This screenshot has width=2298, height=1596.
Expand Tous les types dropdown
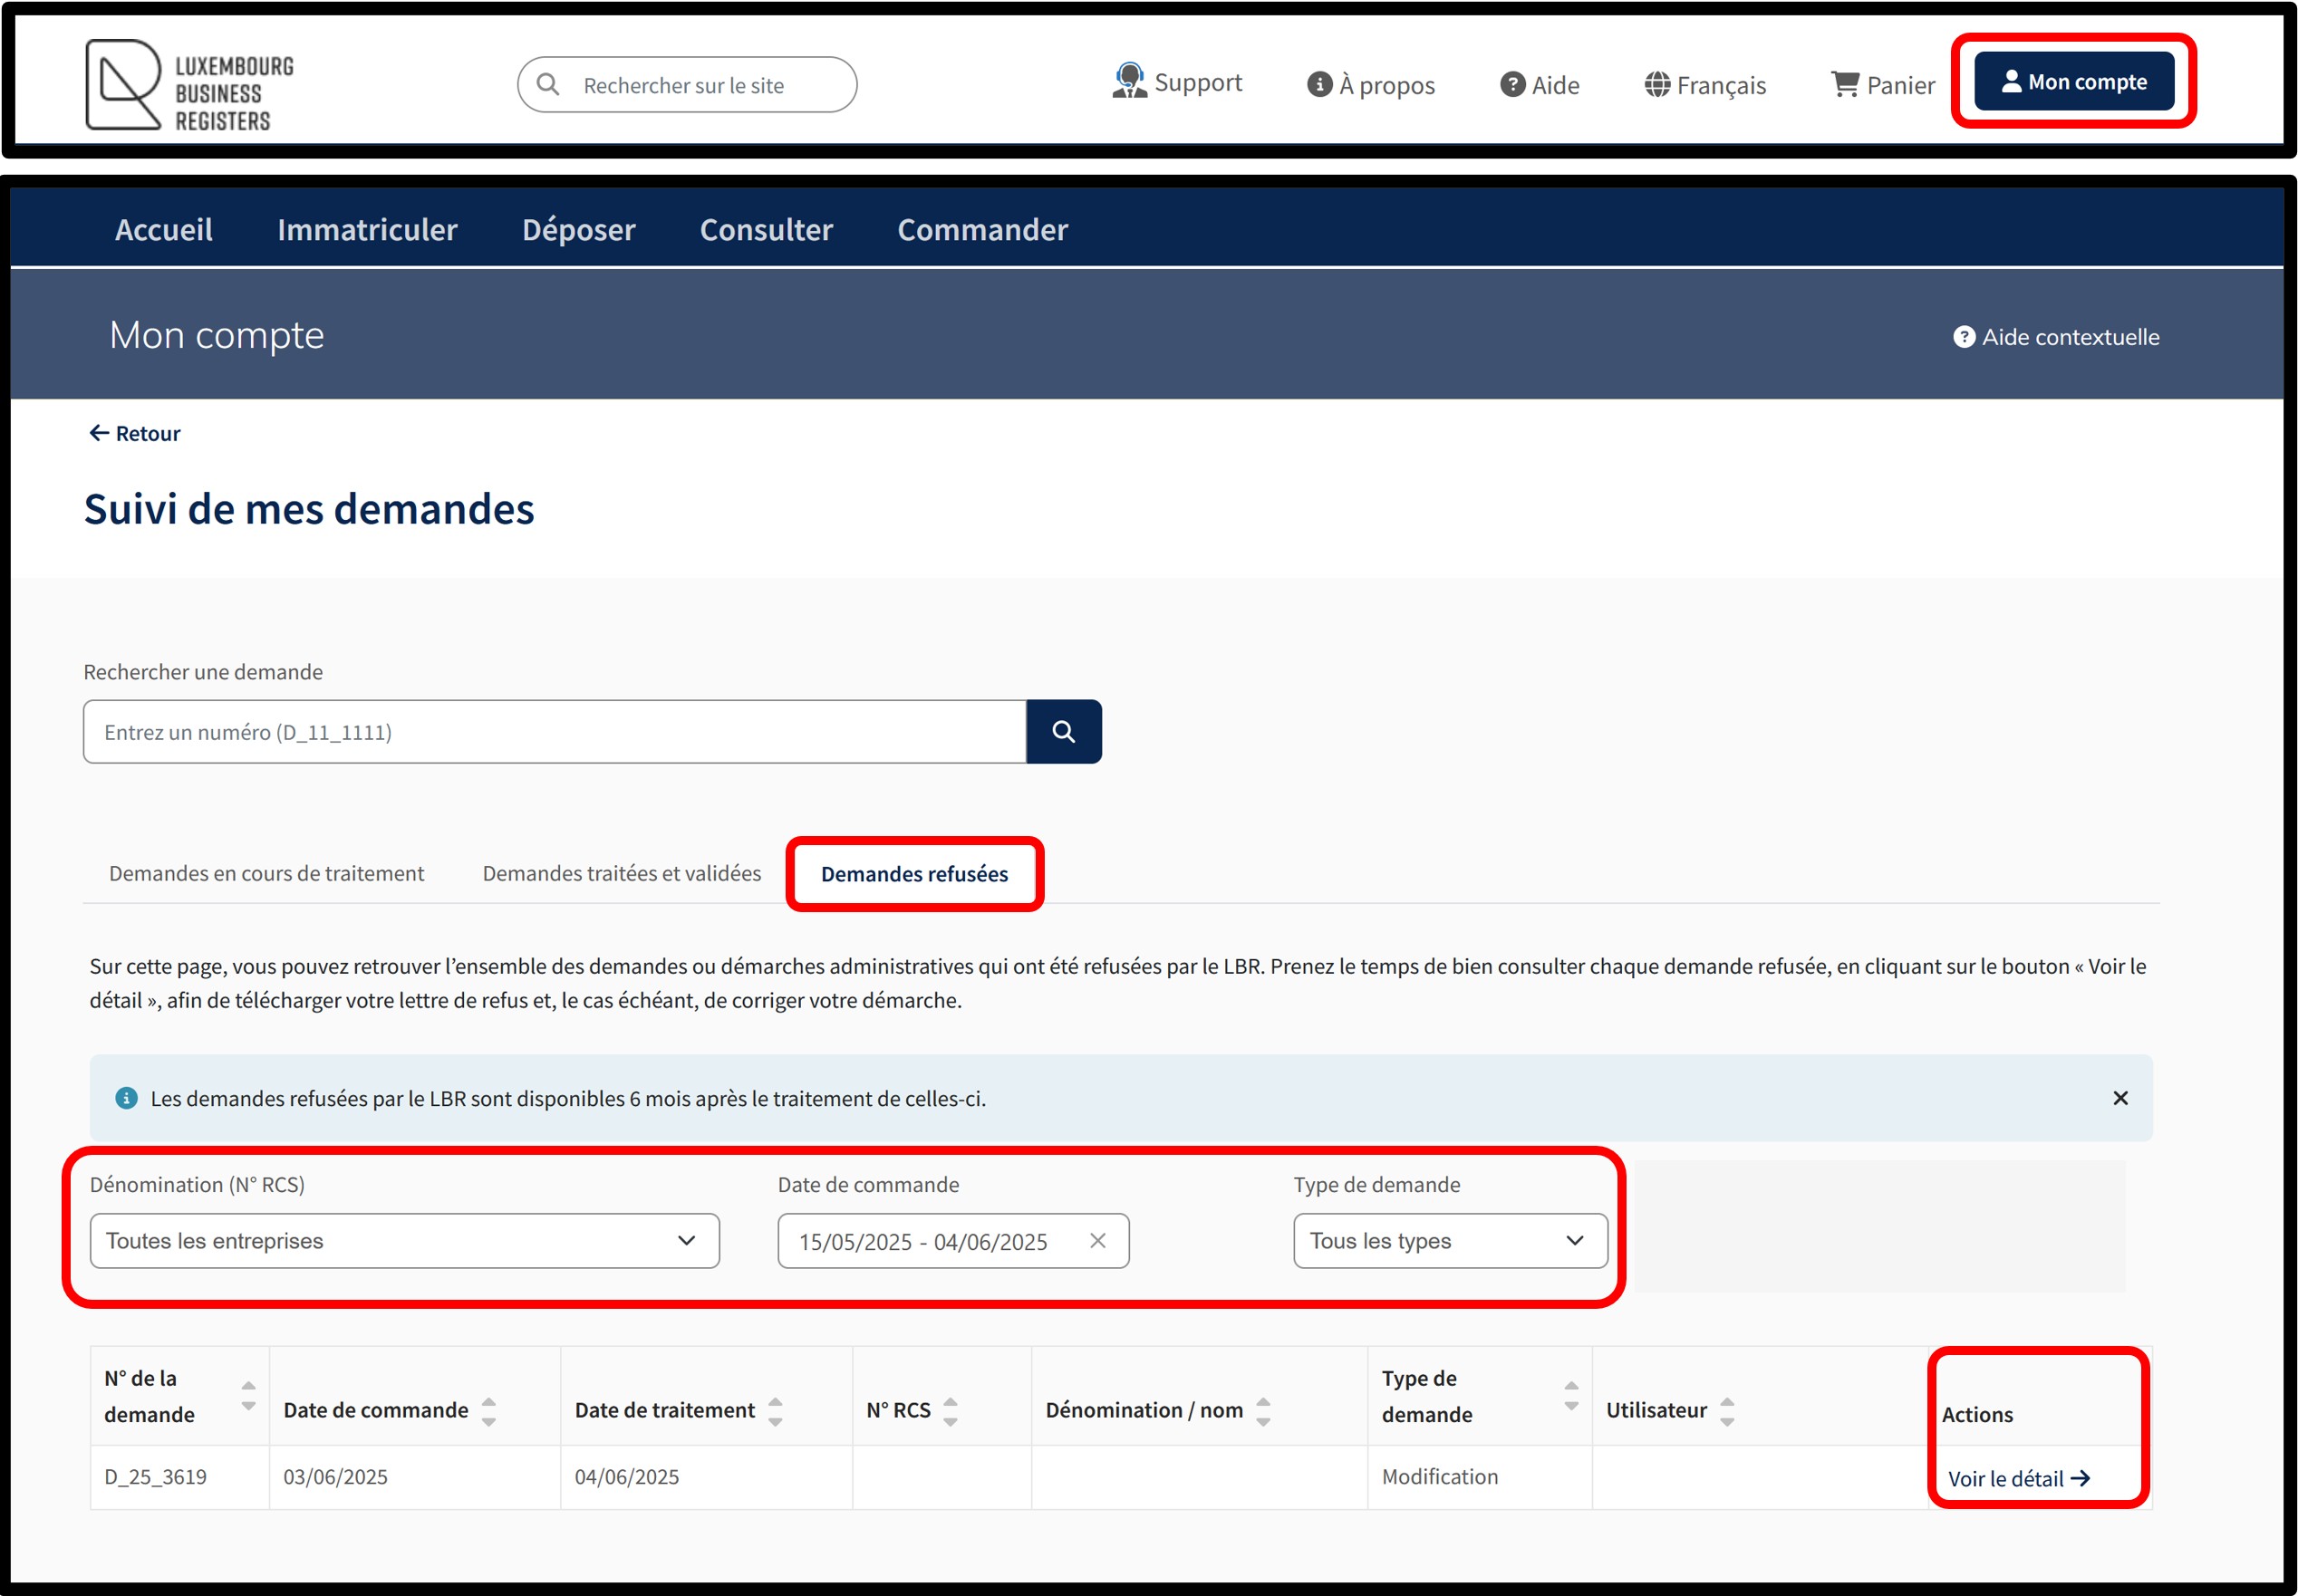[x=1449, y=1241]
